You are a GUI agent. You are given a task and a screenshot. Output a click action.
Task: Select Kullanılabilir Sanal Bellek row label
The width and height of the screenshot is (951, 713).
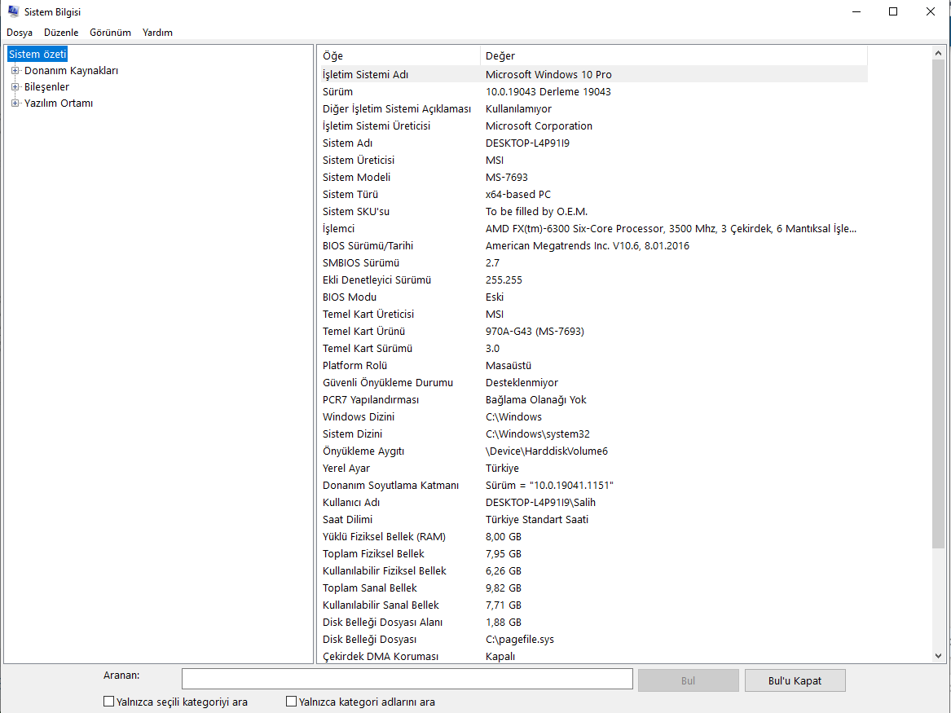tap(381, 605)
